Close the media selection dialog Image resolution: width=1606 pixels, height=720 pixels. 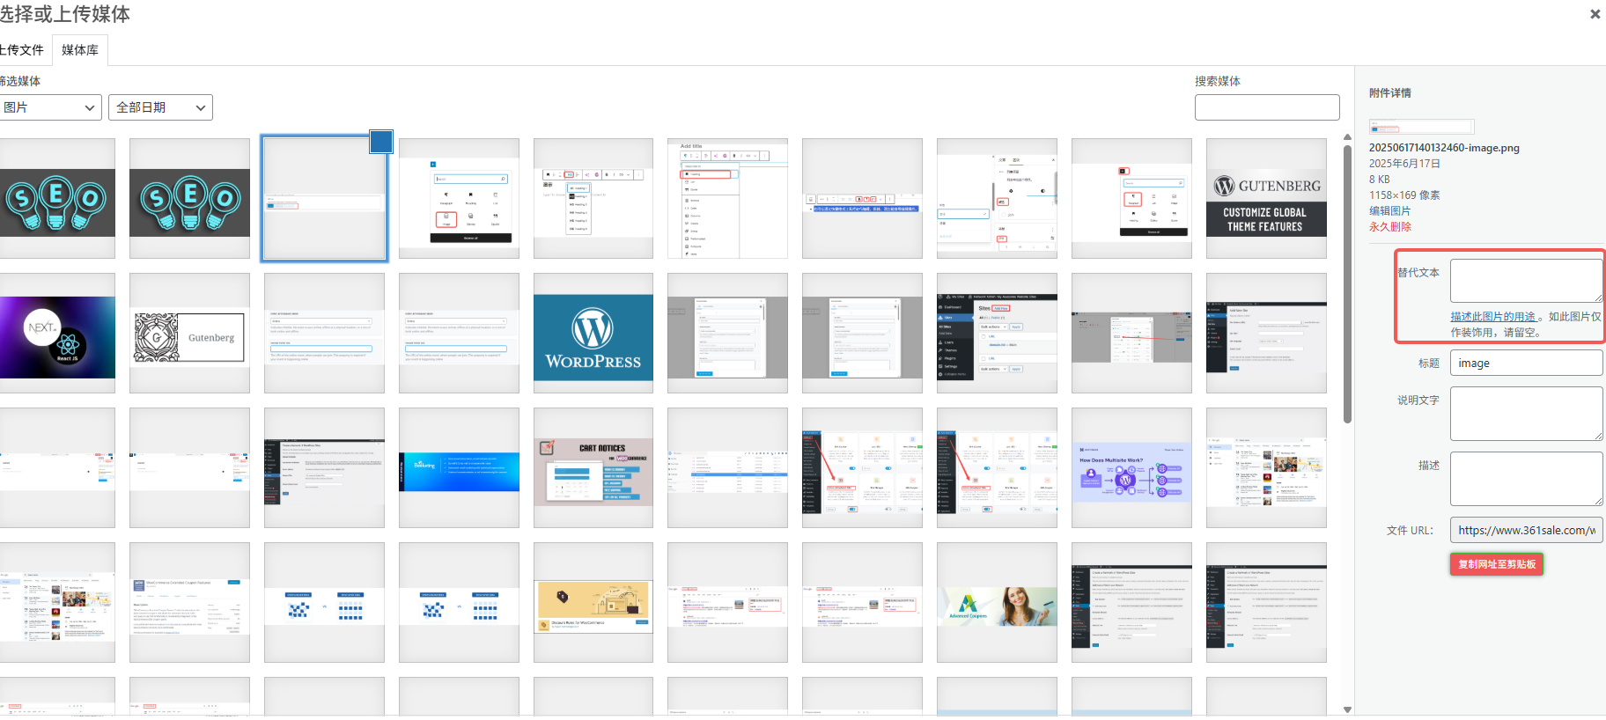1595,14
